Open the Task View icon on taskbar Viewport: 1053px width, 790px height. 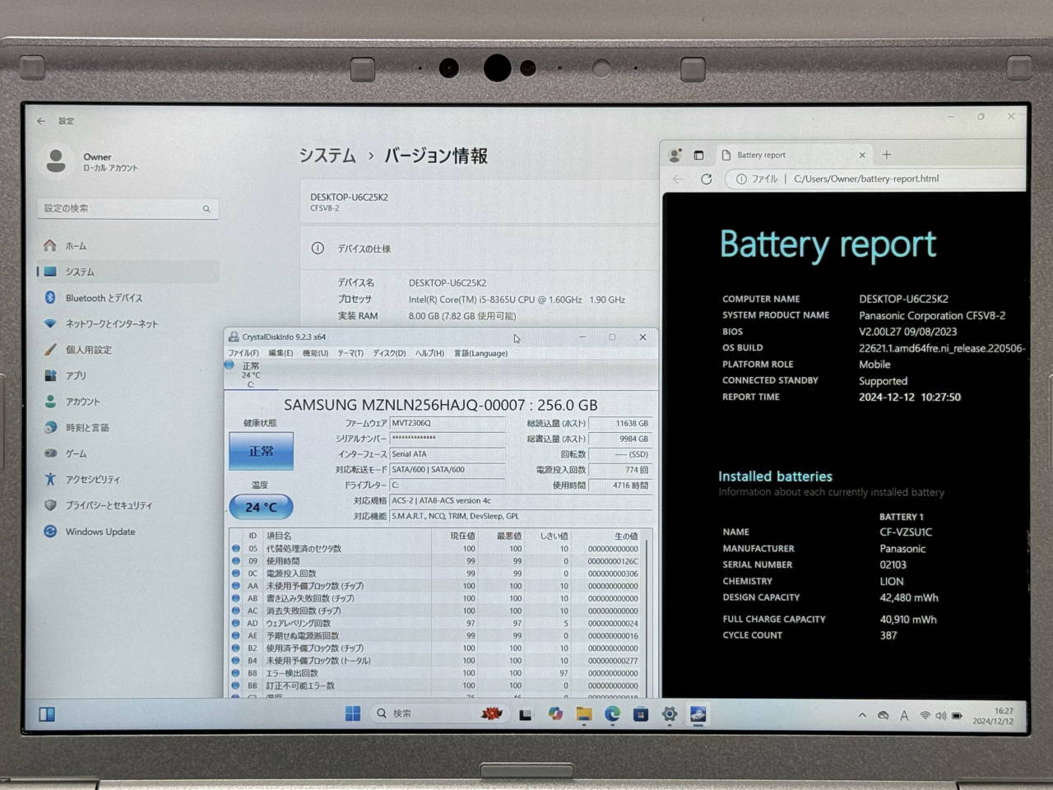pyautogui.click(x=525, y=714)
